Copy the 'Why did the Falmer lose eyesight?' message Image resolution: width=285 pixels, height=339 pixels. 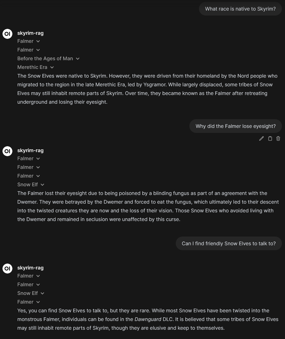270,138
